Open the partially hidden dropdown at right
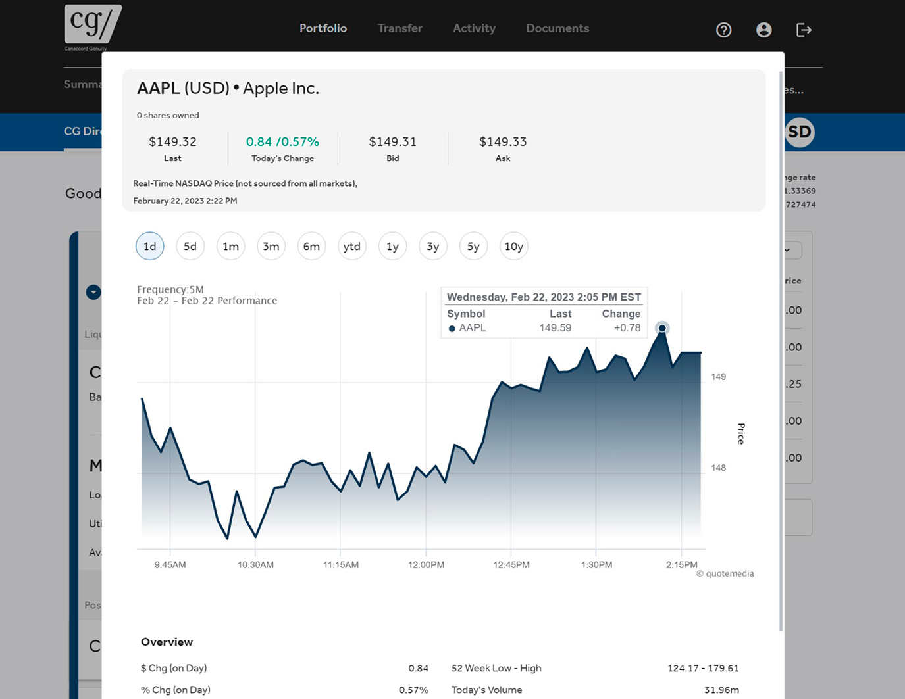This screenshot has height=699, width=905. [792, 250]
